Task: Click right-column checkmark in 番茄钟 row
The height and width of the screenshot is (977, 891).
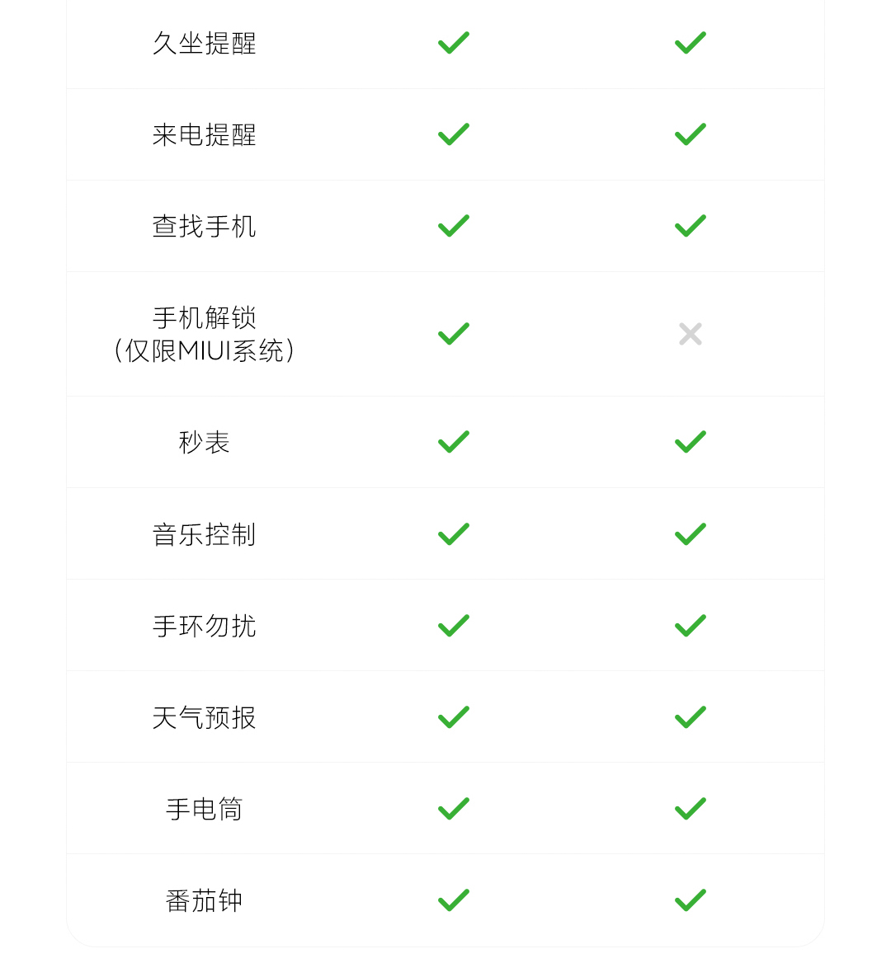Action: click(x=690, y=900)
